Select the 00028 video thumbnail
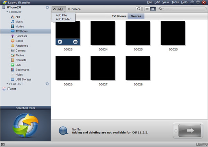Screen dimensions: 208x147 click(138, 68)
